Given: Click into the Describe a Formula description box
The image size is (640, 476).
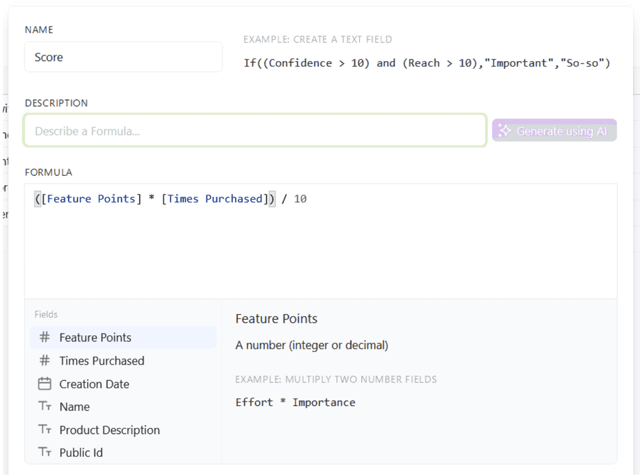Looking at the screenshot, I should click(x=255, y=131).
